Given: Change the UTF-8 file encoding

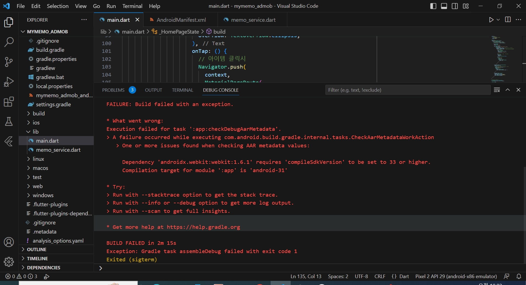Looking at the screenshot, I should point(361,276).
